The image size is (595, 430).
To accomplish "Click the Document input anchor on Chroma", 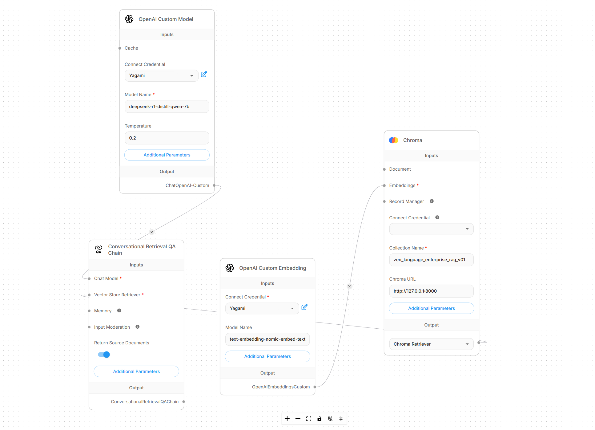I will (384, 169).
